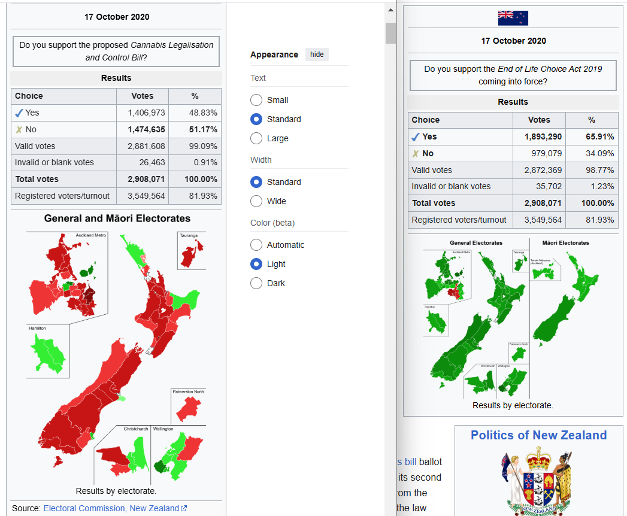Screen dimensions: 627x516
Task: Click the 'Māori Electorates' map label
Action: (x=565, y=242)
